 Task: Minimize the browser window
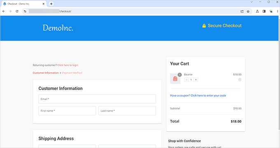click(260, 2)
